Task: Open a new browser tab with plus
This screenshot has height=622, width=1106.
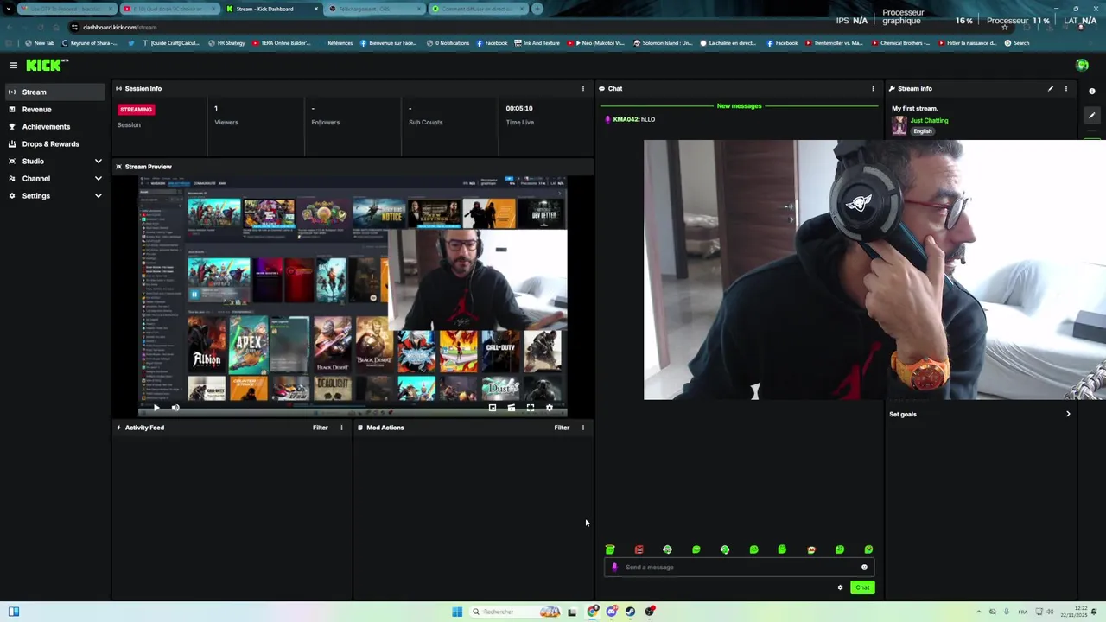Action: (537, 9)
